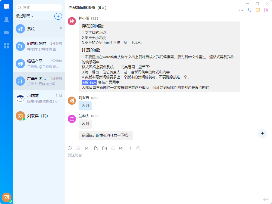This screenshot has width=272, height=204.
Task: Open the contacts view in left sidebar
Action: (x=7, y=20)
